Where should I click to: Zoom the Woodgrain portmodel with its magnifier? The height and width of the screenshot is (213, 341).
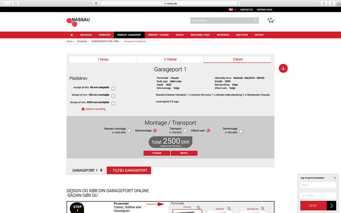pyautogui.click(x=263, y=209)
